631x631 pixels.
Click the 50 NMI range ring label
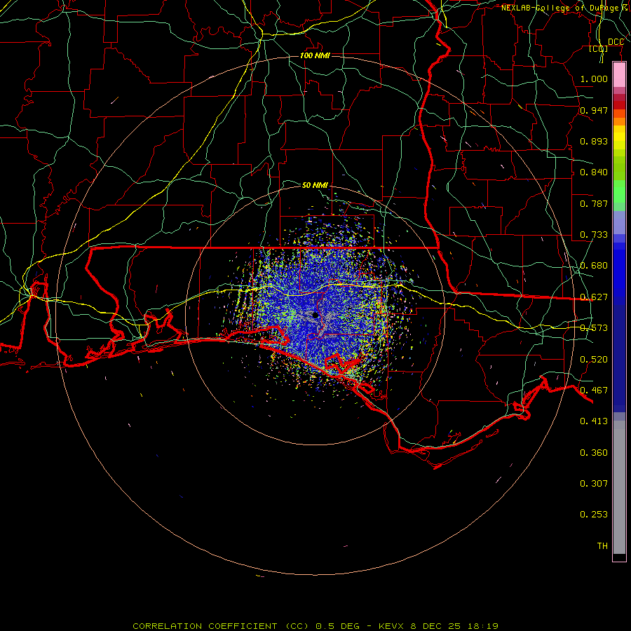(315, 185)
